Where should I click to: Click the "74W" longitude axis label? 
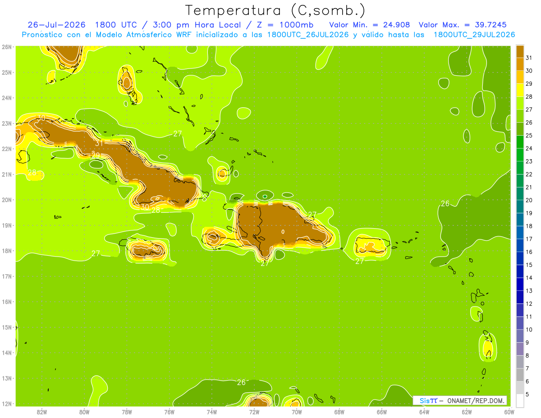pos(211,412)
